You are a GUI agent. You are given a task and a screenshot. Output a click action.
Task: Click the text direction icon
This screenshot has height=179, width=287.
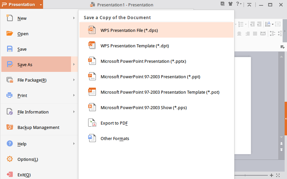pos(267,24)
